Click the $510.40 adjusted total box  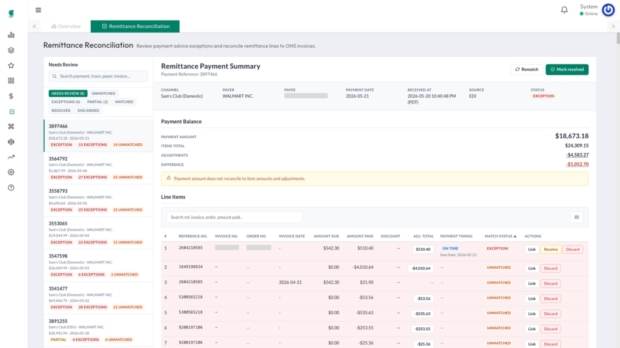tap(423, 250)
